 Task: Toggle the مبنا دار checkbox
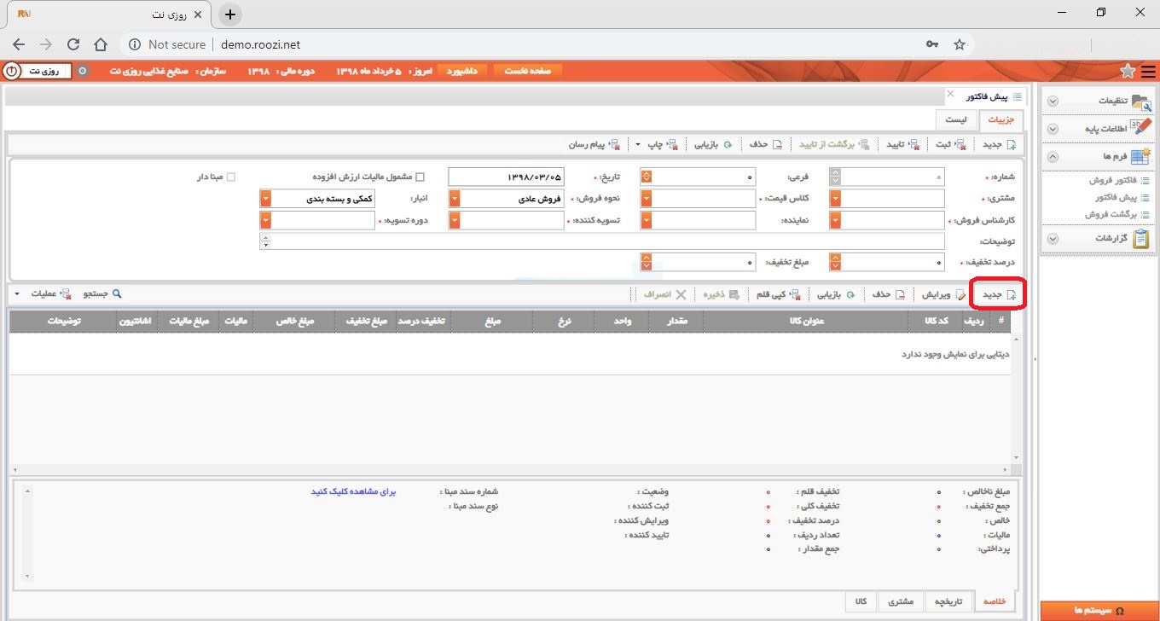pyautogui.click(x=230, y=177)
